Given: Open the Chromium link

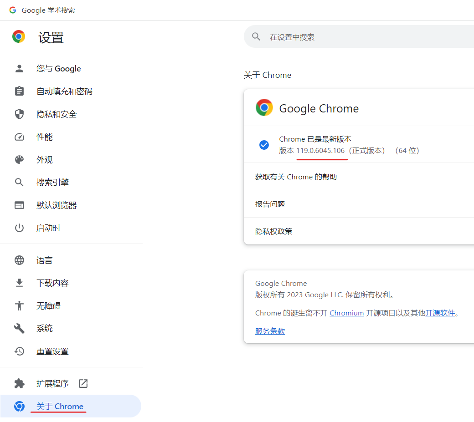Looking at the screenshot, I should 346,313.
